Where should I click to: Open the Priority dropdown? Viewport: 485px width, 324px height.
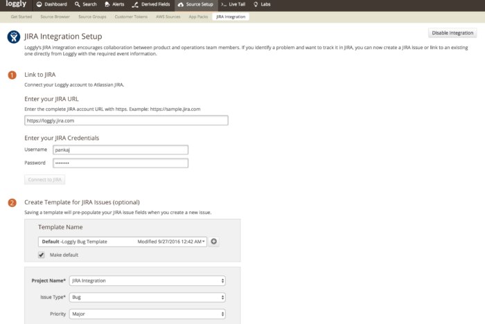pyautogui.click(x=147, y=314)
